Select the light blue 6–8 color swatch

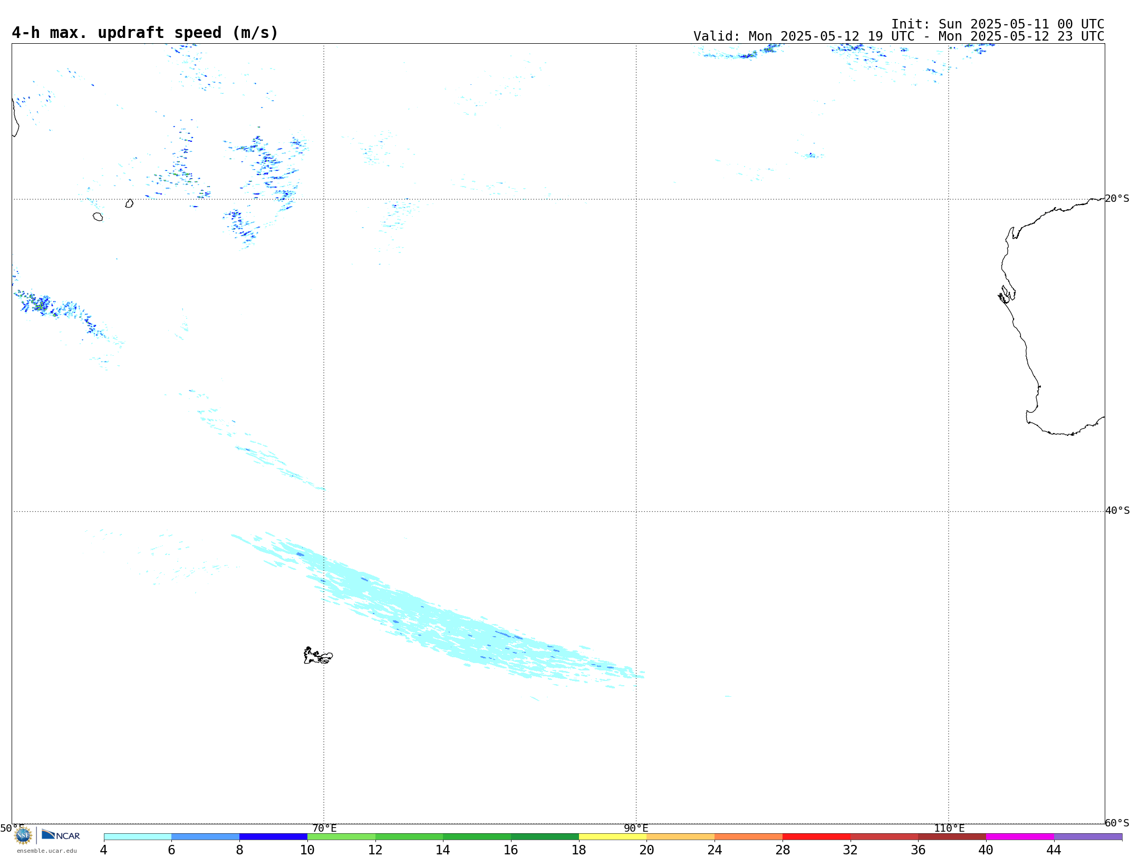[x=206, y=836]
